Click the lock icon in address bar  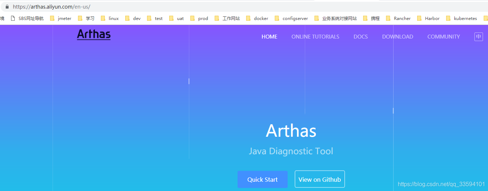tap(7, 6)
